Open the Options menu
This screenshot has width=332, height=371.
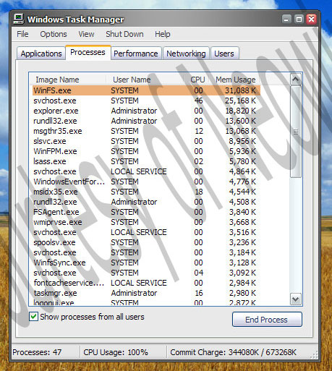pos(54,34)
